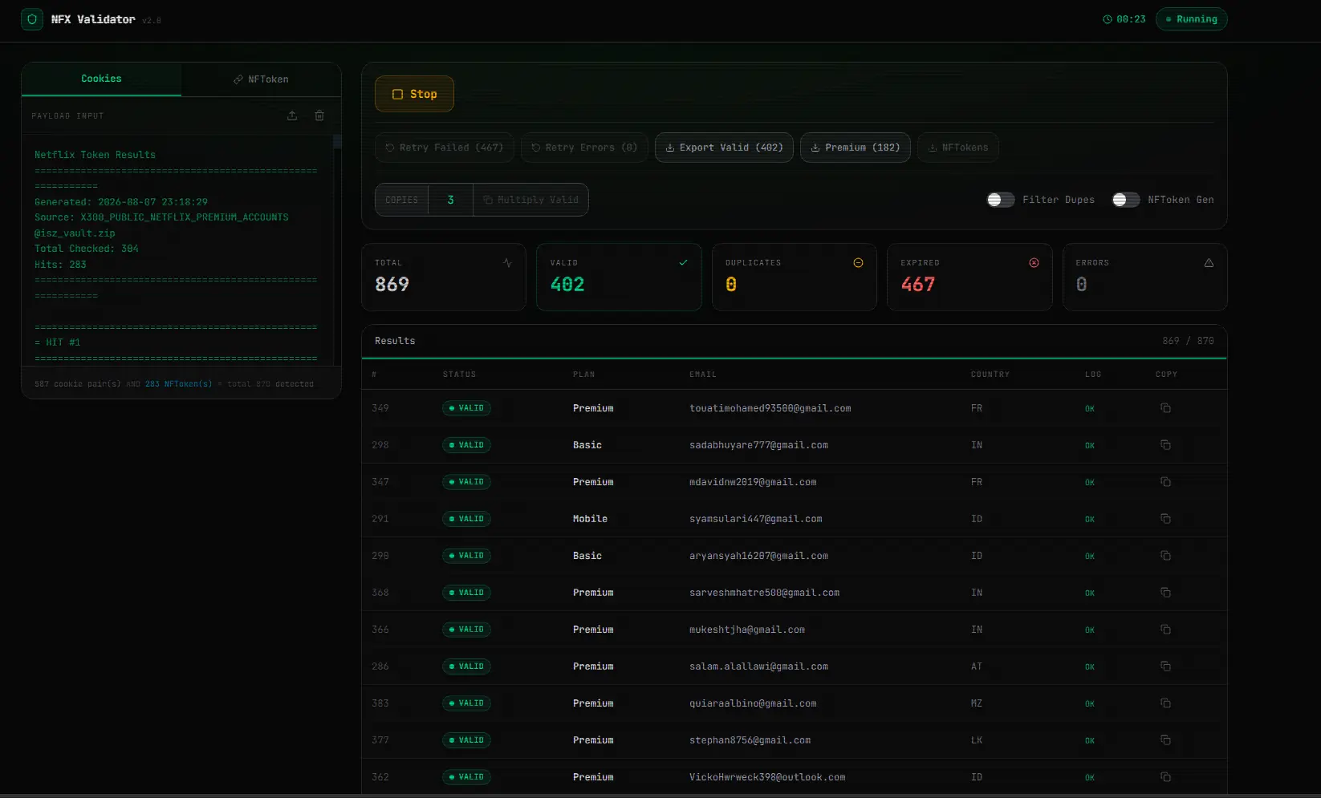Click the Expired count 467
Image resolution: width=1321 pixels, height=798 pixels.
918,285
